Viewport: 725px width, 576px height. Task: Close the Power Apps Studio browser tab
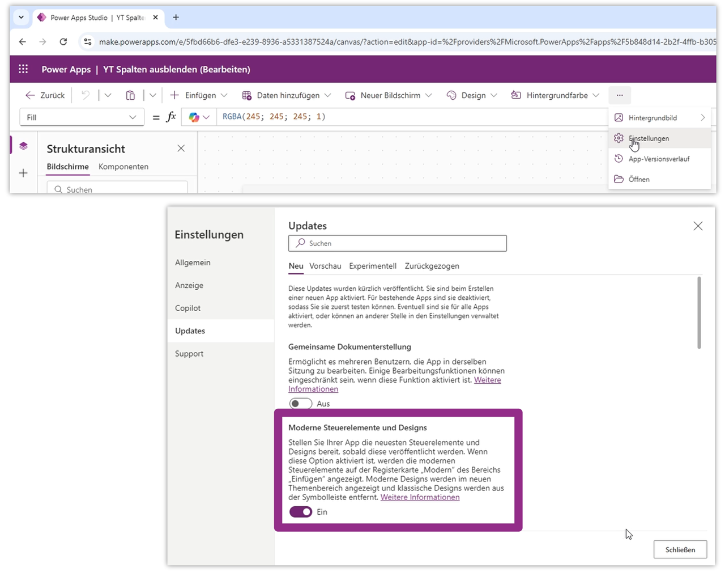tap(155, 18)
